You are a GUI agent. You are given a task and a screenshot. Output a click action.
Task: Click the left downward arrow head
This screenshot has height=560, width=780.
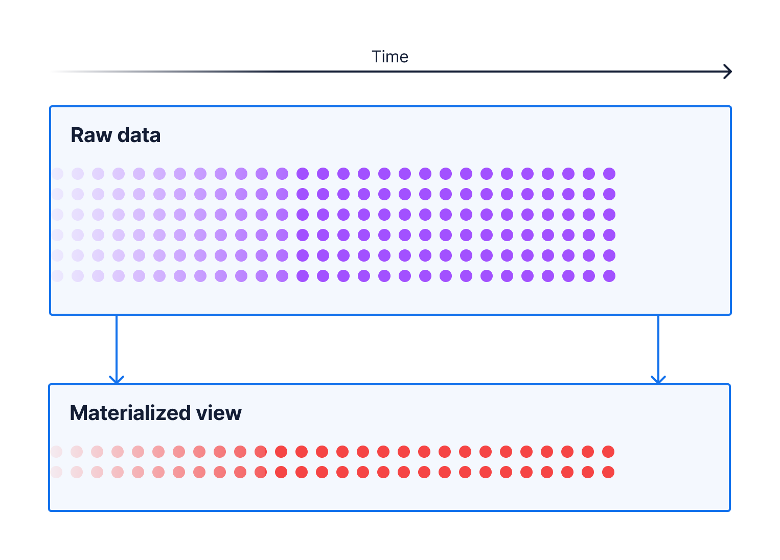point(117,380)
